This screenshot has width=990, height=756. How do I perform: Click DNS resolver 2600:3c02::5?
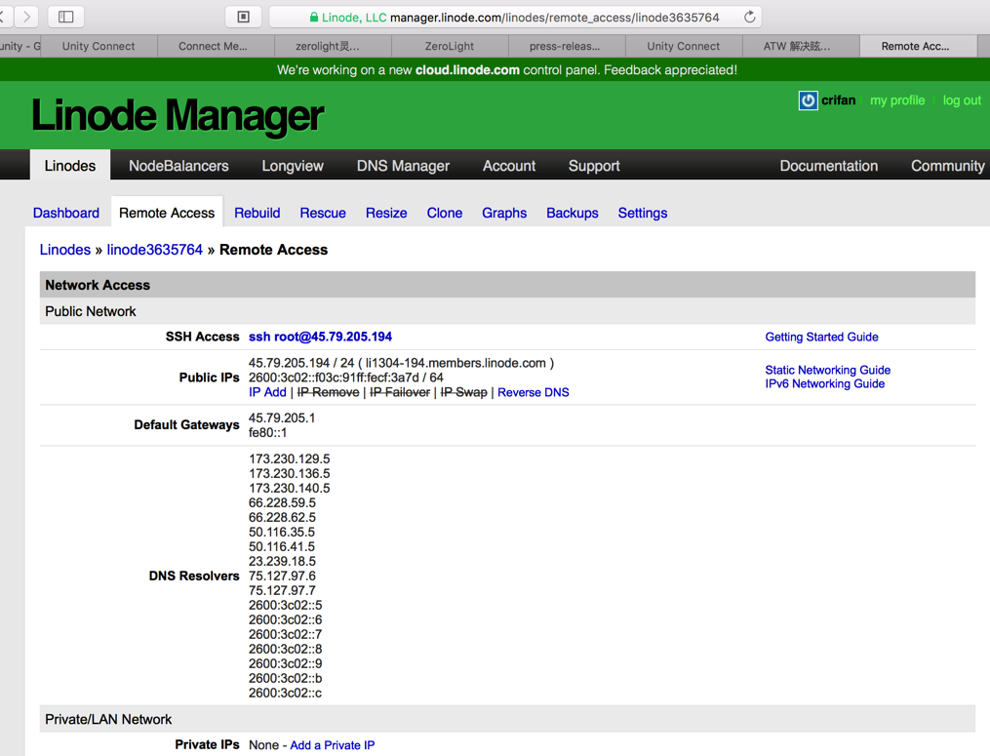pos(285,605)
